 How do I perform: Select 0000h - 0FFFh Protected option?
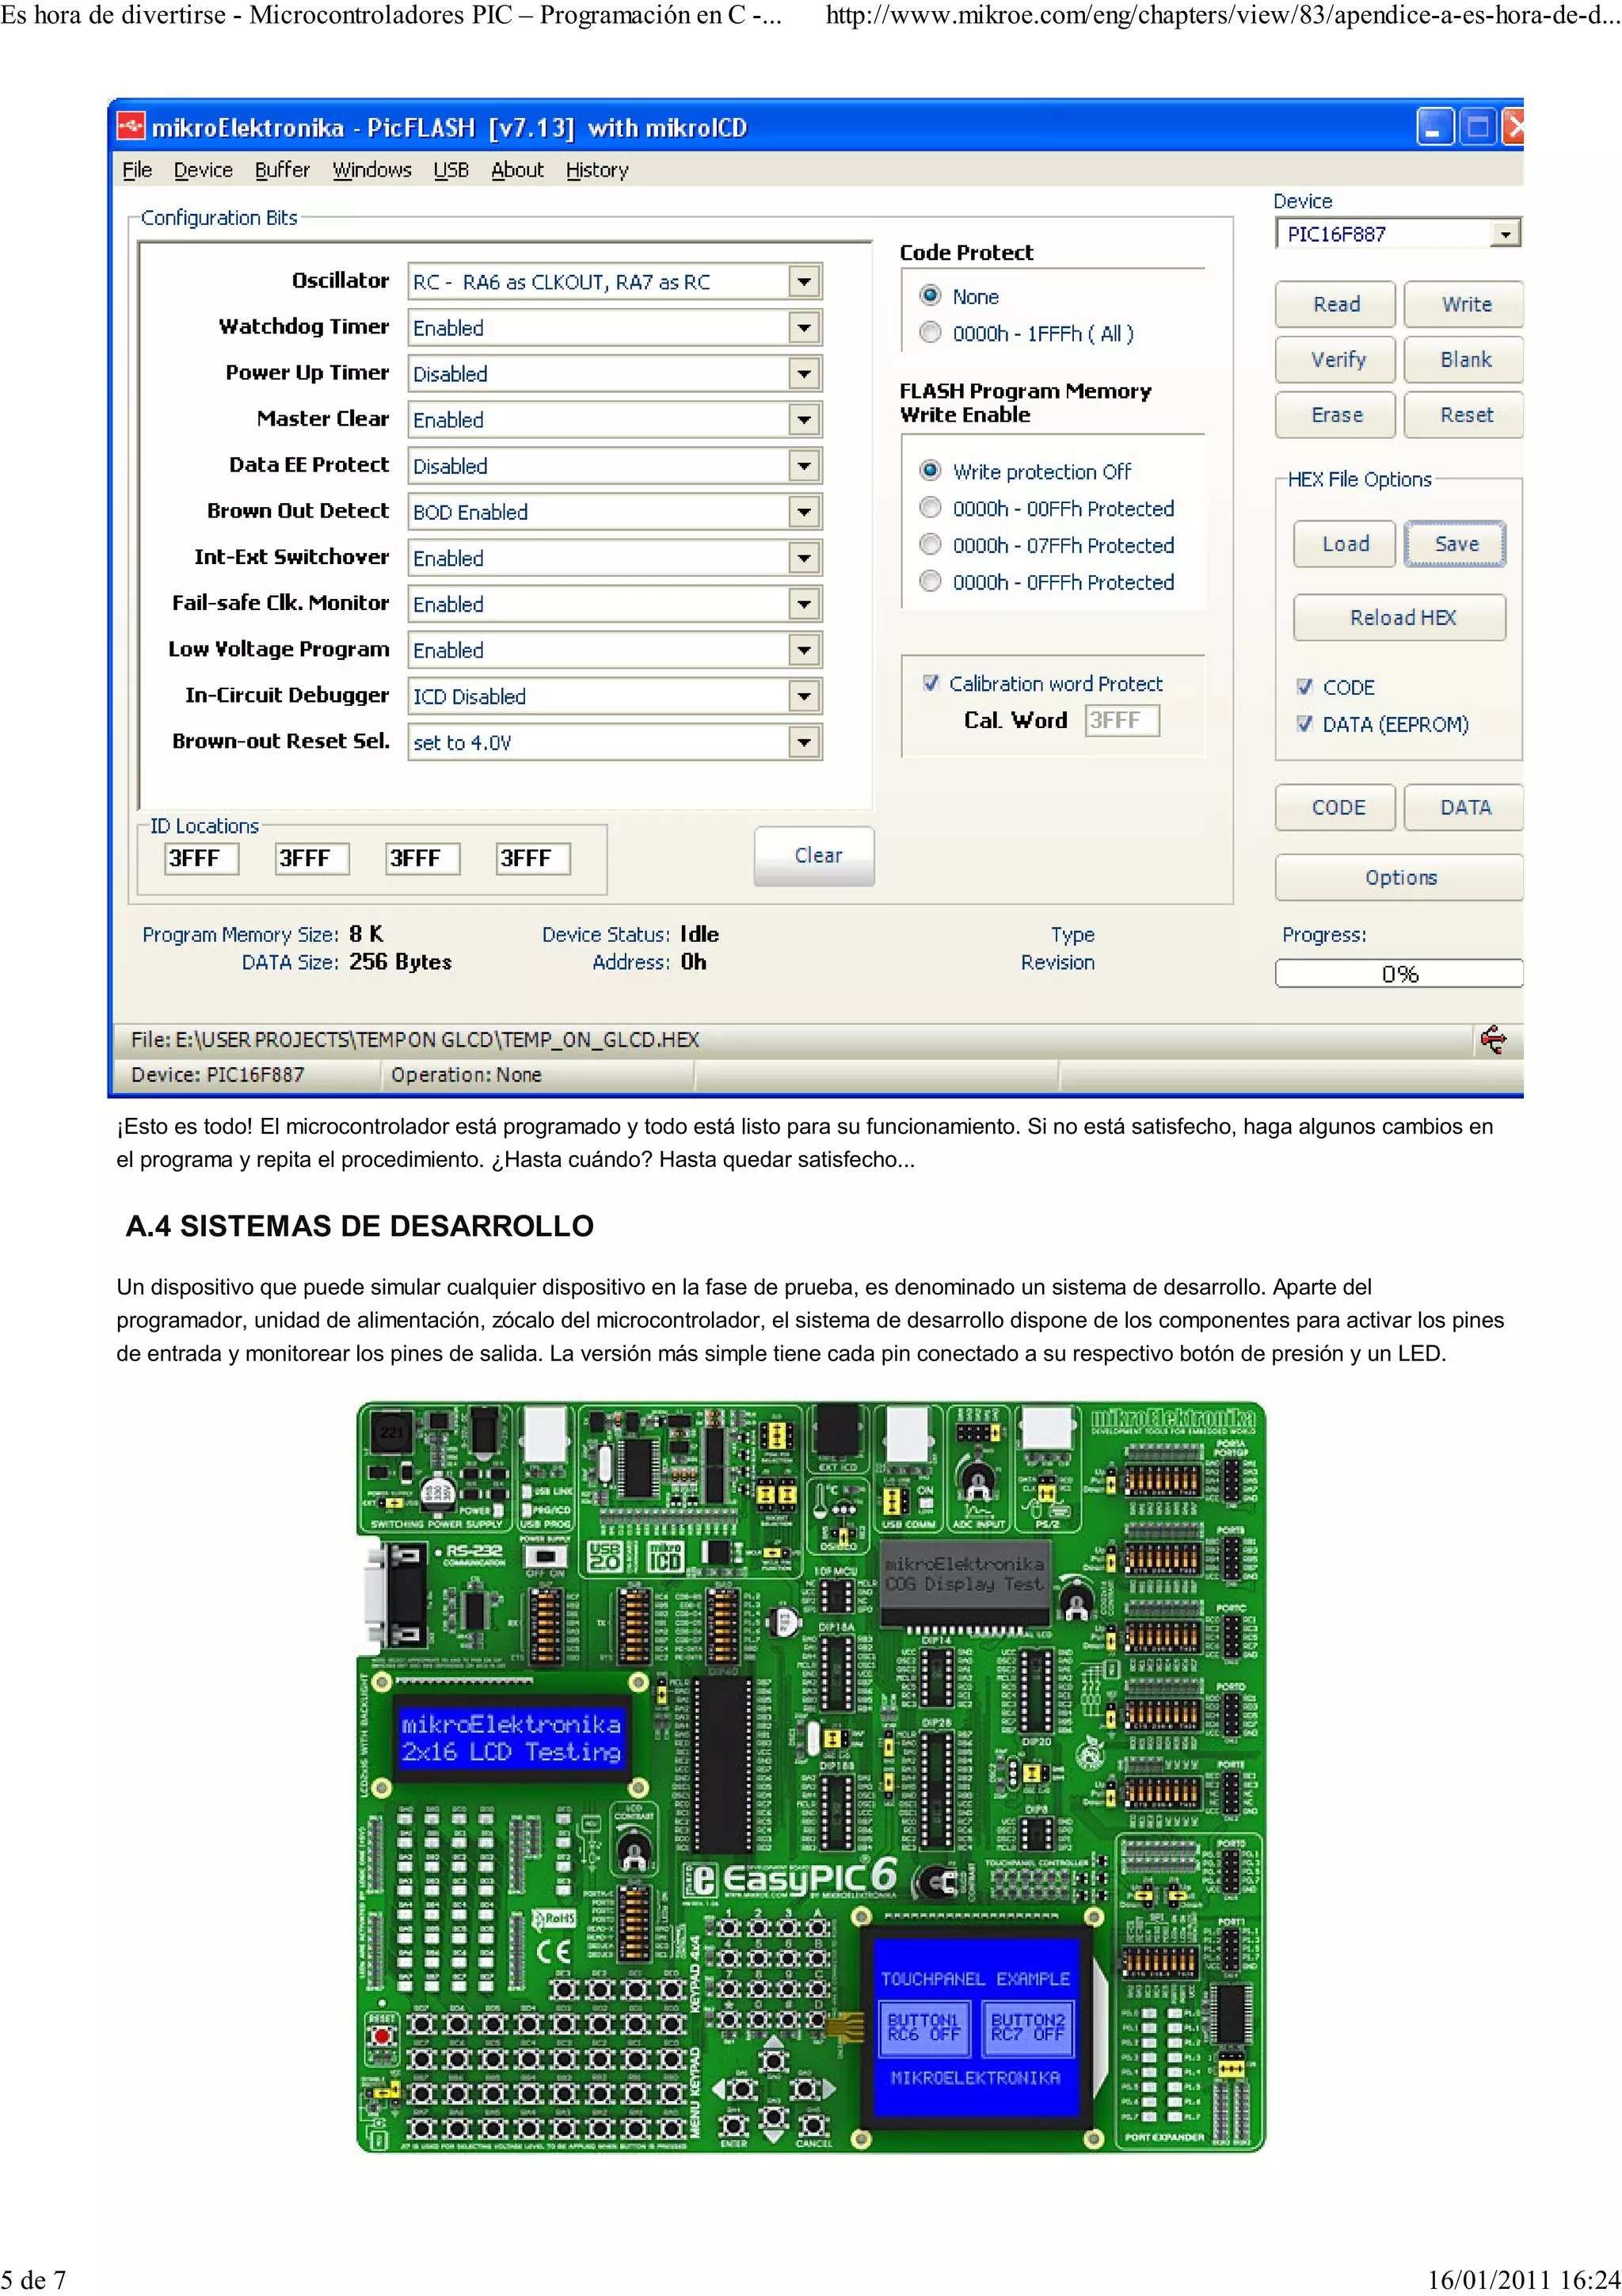pyautogui.click(x=930, y=582)
